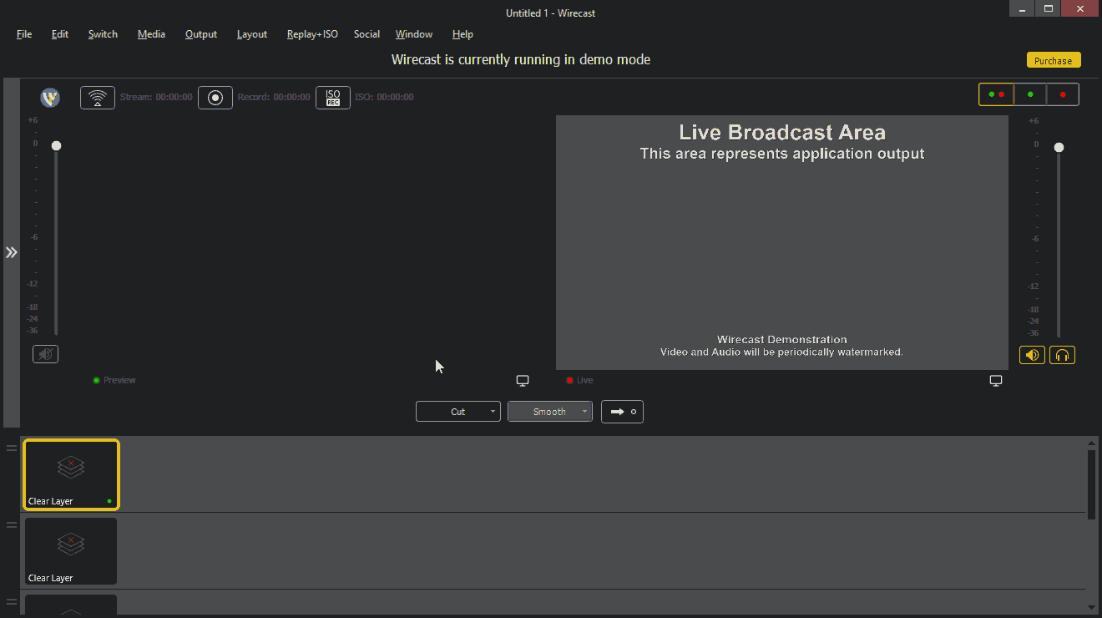Viewport: 1102px width, 618px height.
Task: Open the Media menu
Action: (151, 34)
